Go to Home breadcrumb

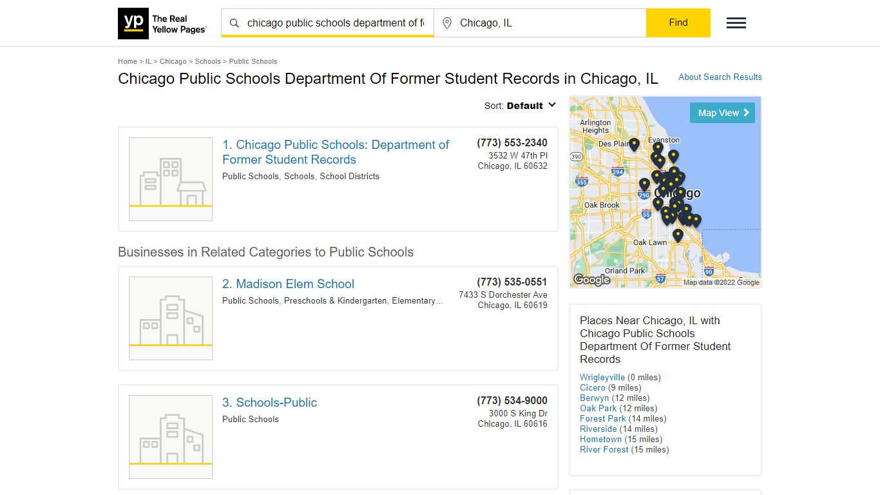tap(128, 61)
